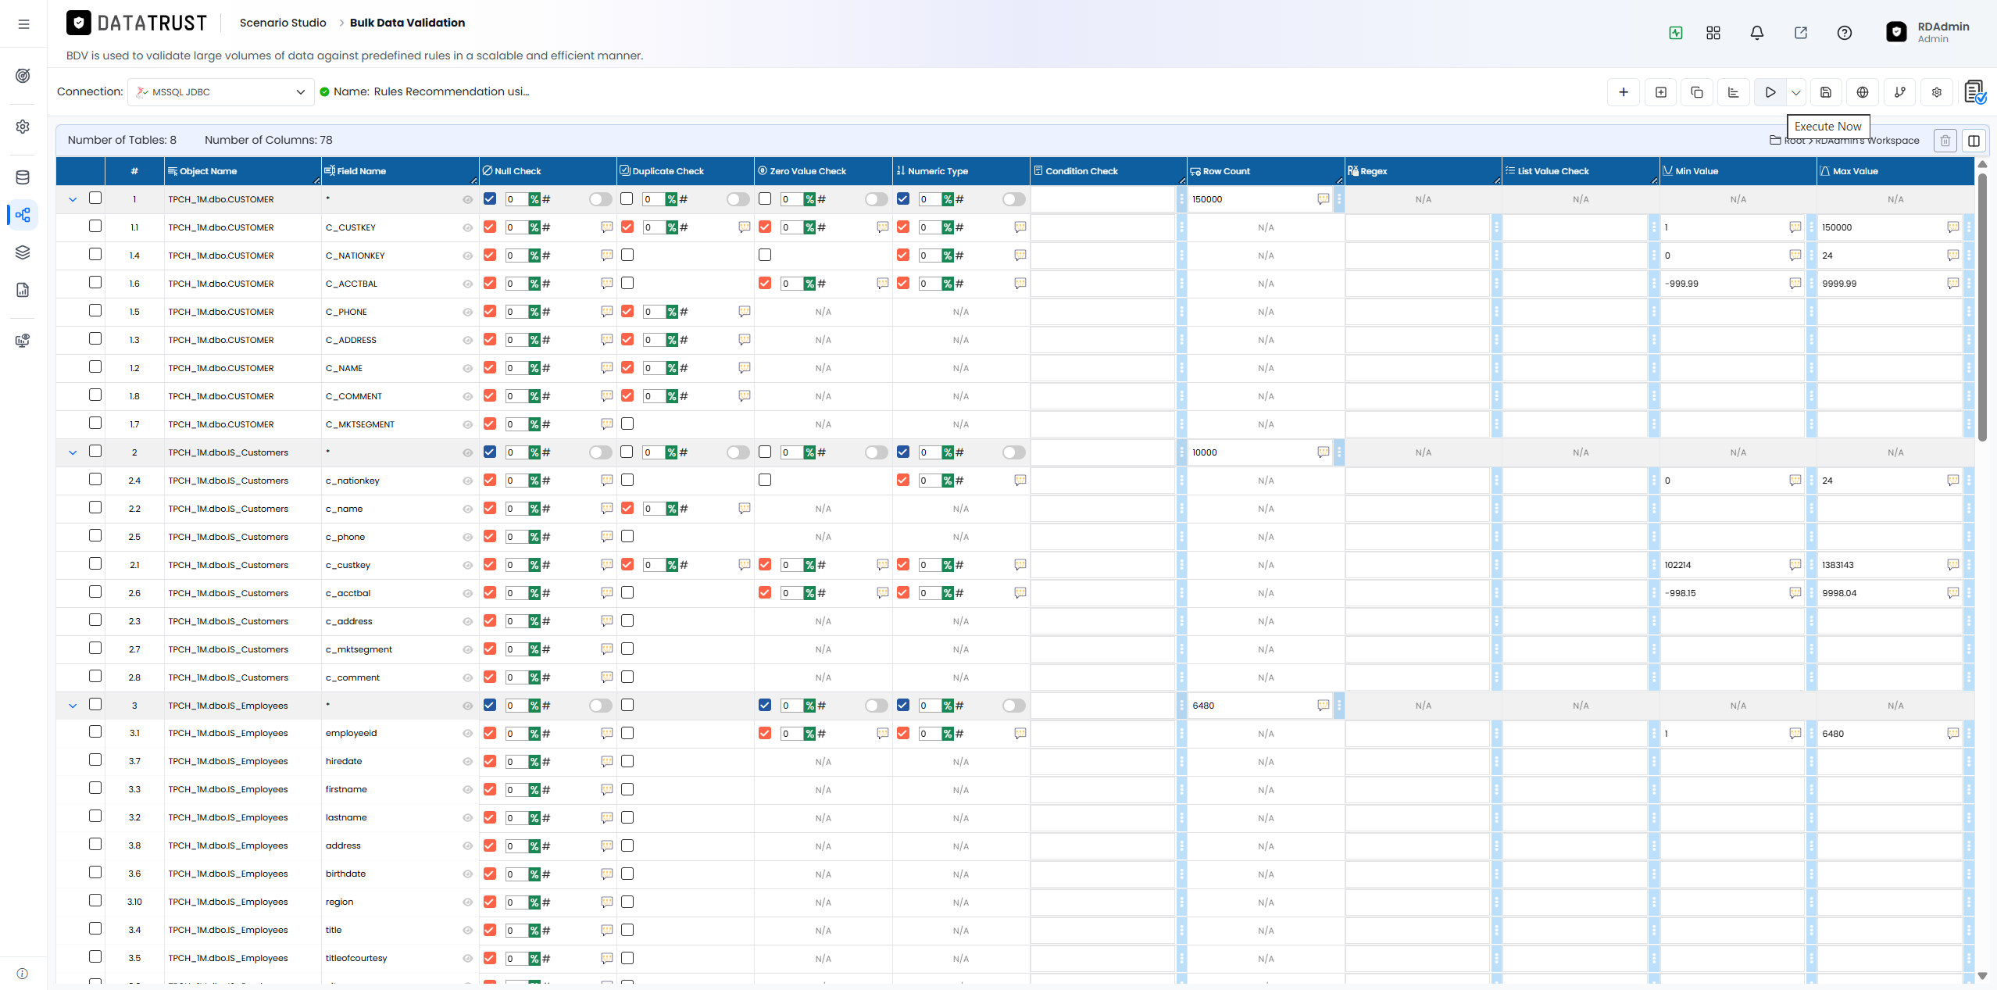Open the Connection MSSQL JDBC dropdown
The image size is (1997, 990).
click(221, 92)
